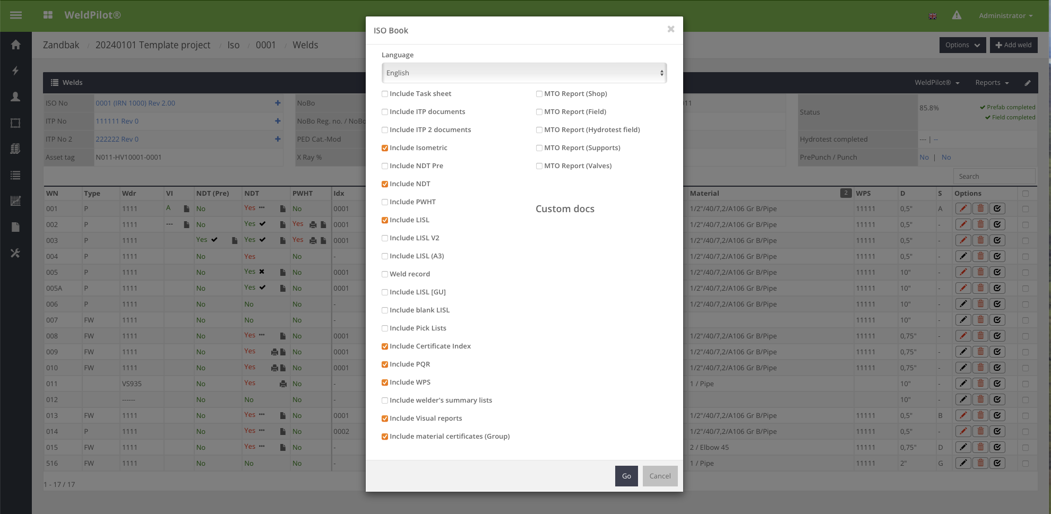Toggle Include PWHT checkbox
Viewport: 1051px width, 514px height.
(385, 202)
